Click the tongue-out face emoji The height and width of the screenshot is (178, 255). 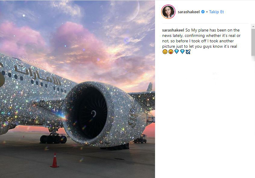tap(171, 52)
